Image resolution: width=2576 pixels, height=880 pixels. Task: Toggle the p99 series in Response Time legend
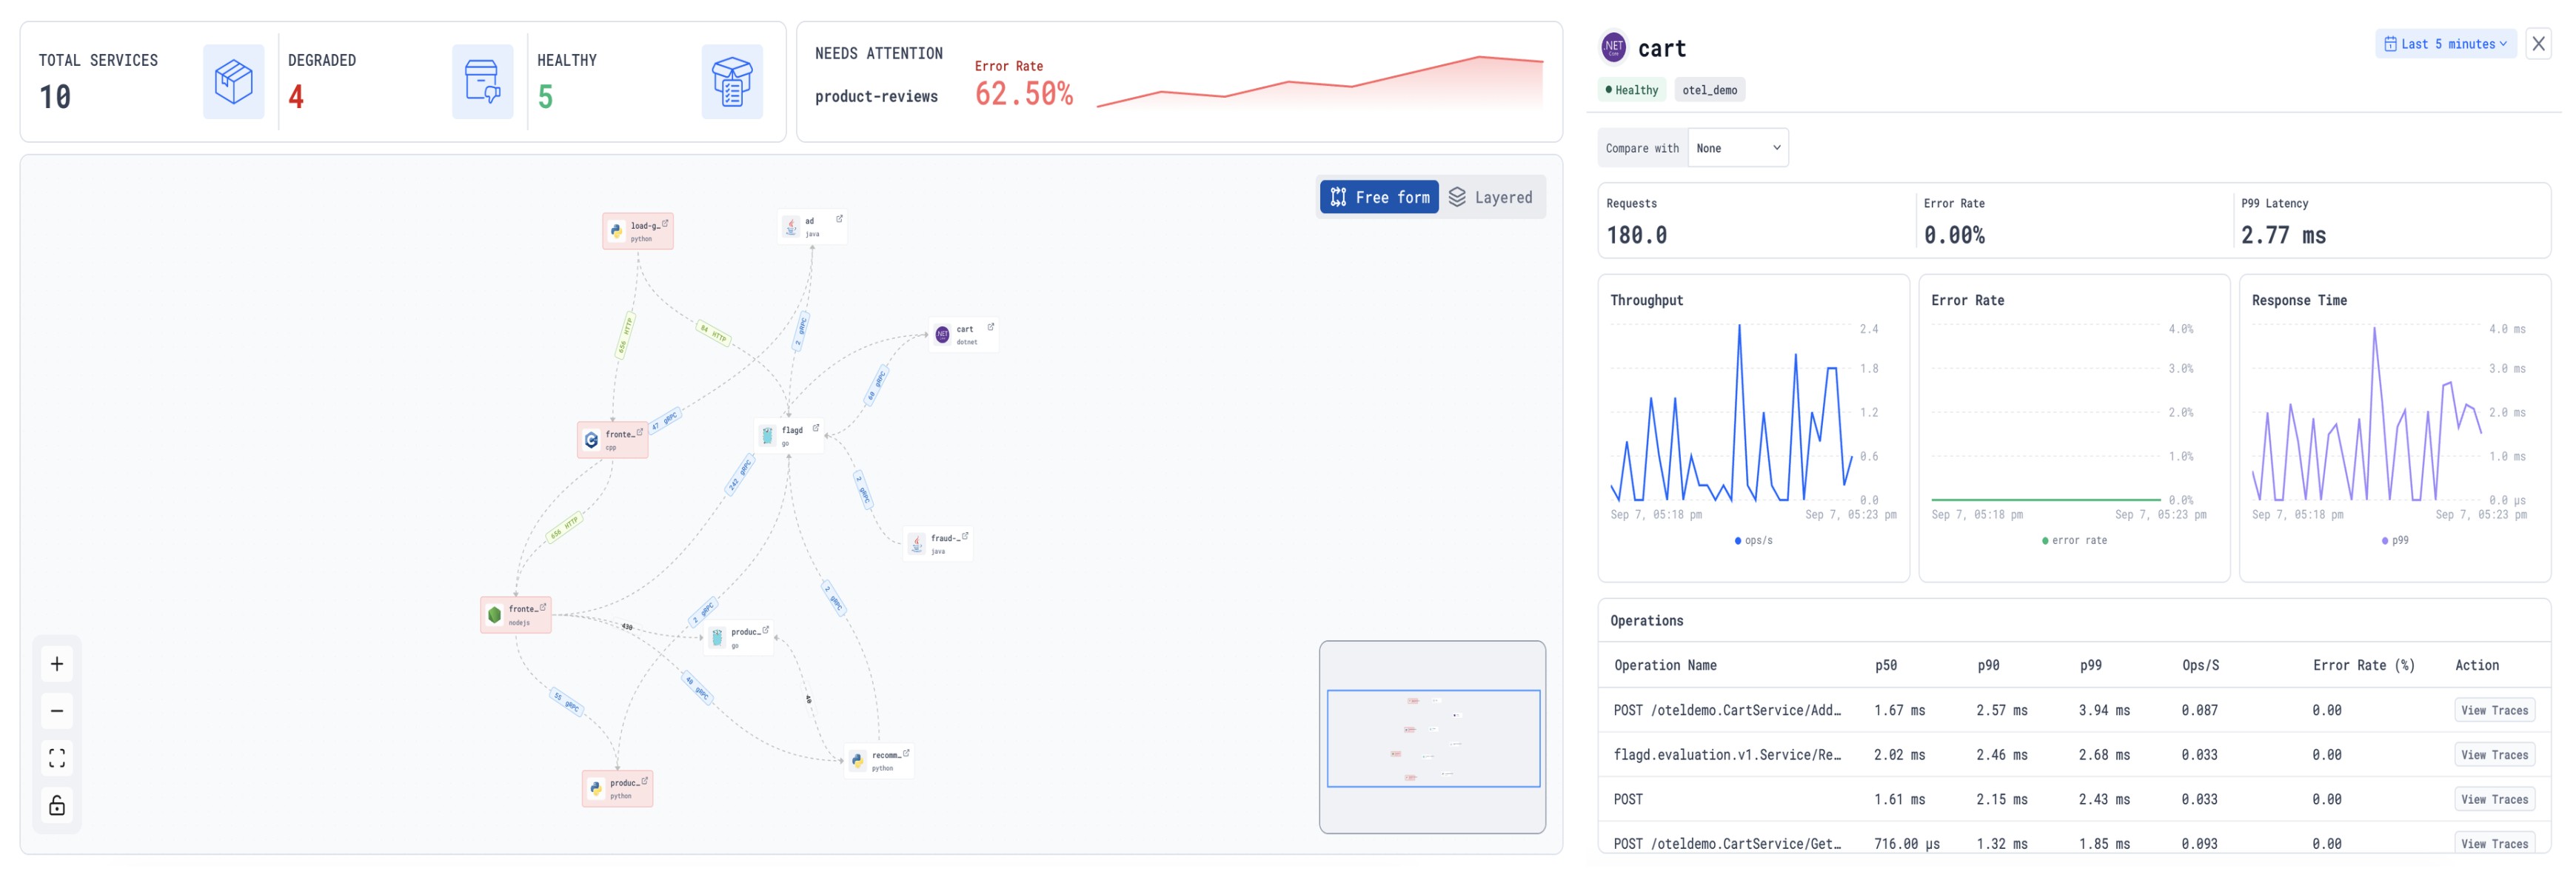(x=2395, y=541)
